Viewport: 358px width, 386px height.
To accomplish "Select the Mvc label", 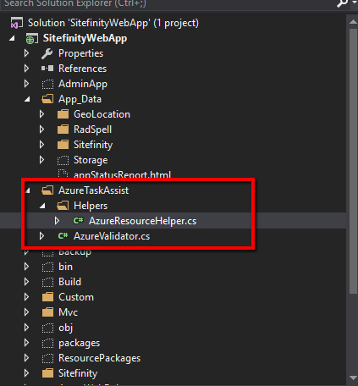I will 68,312.
